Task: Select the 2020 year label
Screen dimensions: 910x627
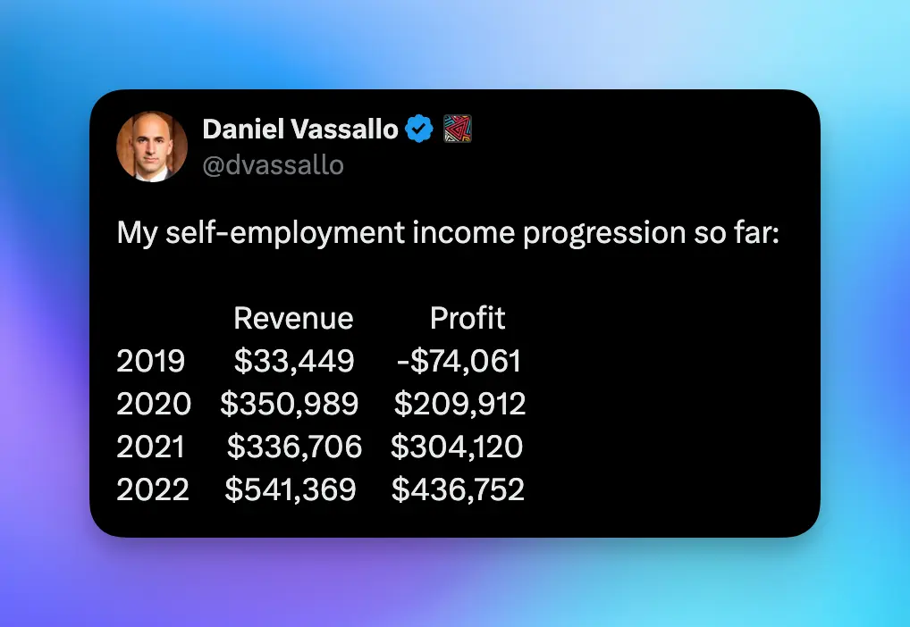Action: click(154, 404)
